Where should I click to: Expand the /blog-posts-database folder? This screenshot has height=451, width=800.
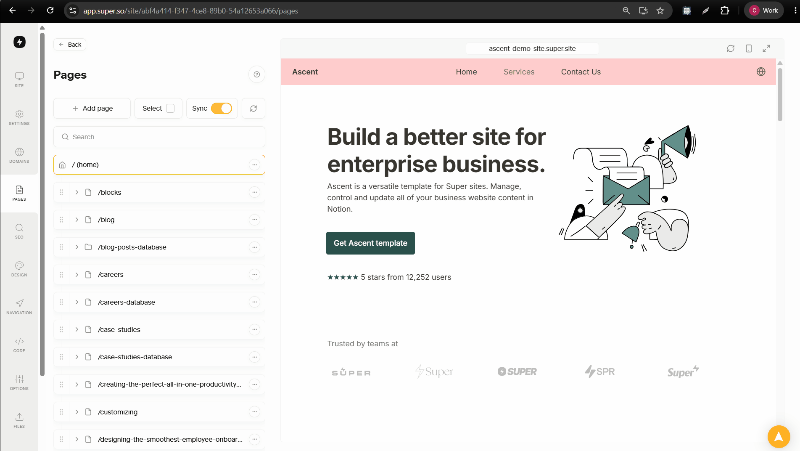tap(77, 247)
